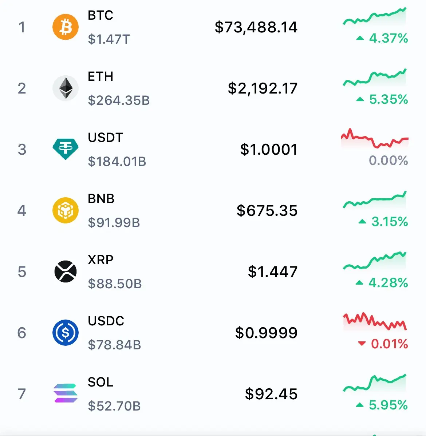The width and height of the screenshot is (426, 436).
Task: Select the $2,192.17 Ethereum price
Action: tap(263, 88)
